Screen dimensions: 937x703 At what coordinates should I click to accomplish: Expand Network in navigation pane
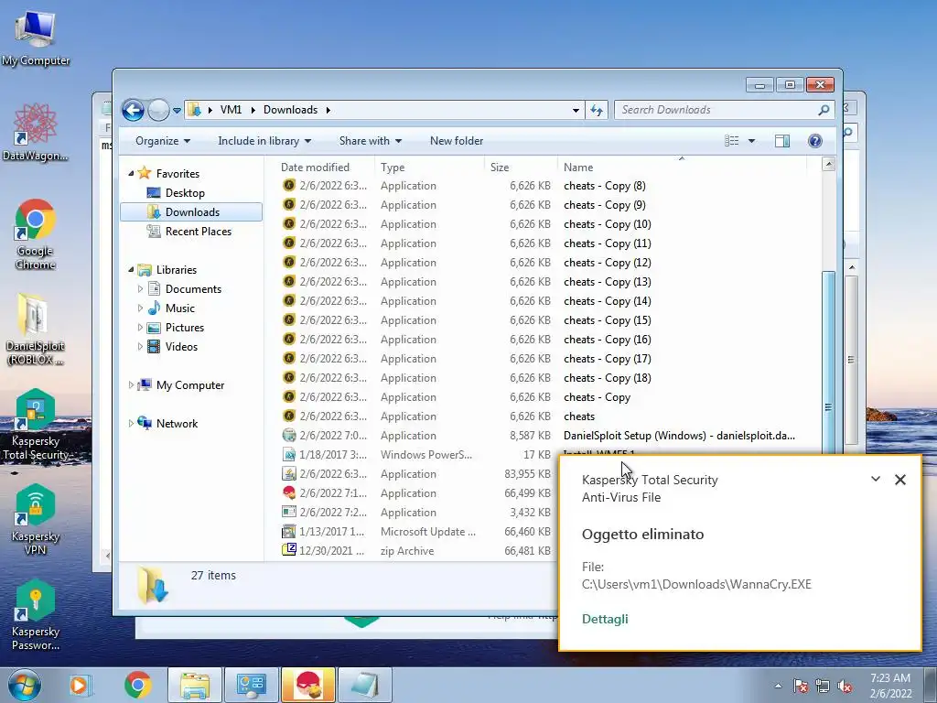point(131,423)
